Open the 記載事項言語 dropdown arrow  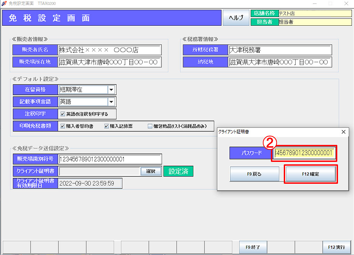[x=111, y=102]
